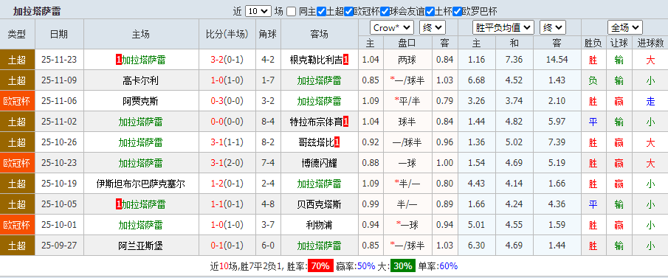Click the 60% 单率 value
This screenshot has width=668, height=278.
[x=448, y=266]
